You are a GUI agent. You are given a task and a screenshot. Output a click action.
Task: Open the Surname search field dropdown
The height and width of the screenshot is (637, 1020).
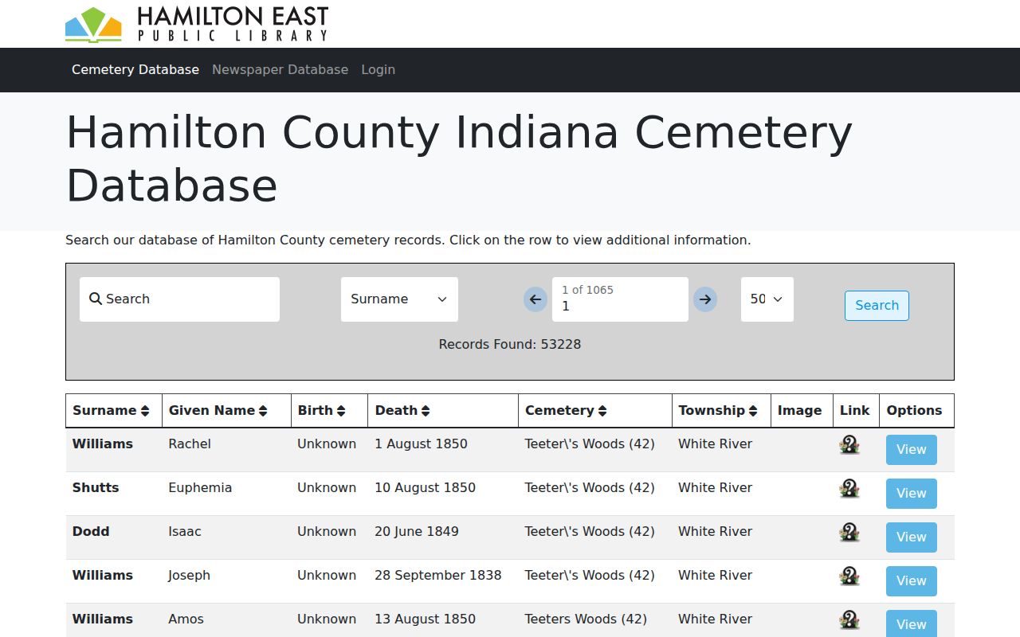(x=399, y=299)
